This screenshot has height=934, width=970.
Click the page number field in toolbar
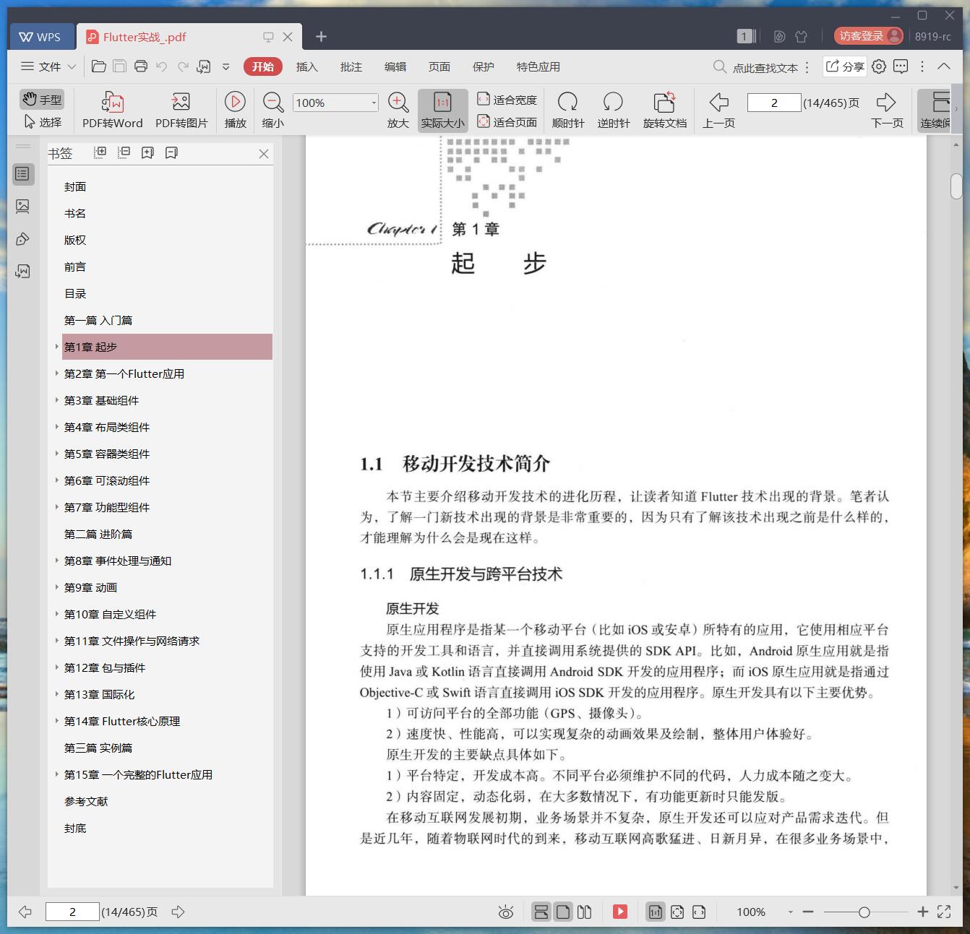[x=774, y=103]
